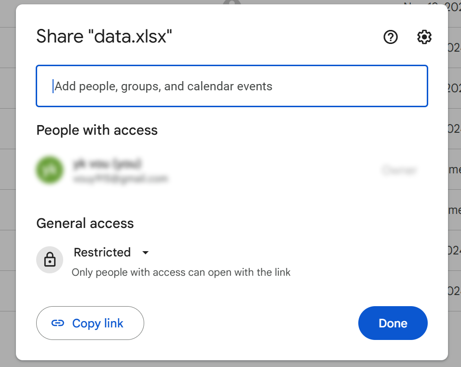Click the owner's green profile avatar
This screenshot has height=367, width=461.
point(50,170)
